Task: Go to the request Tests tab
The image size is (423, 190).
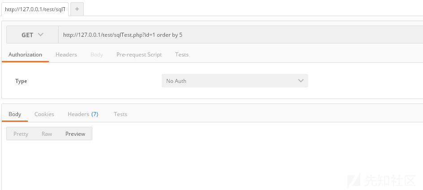Action: click(181, 55)
